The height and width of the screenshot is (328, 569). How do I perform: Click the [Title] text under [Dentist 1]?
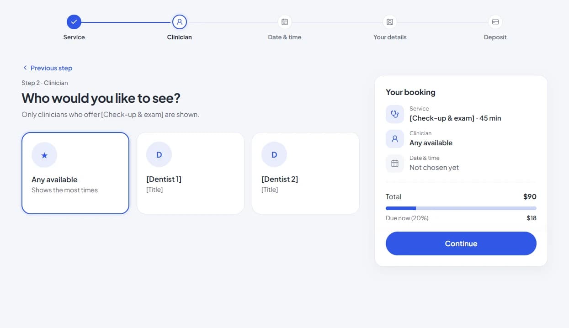click(154, 190)
